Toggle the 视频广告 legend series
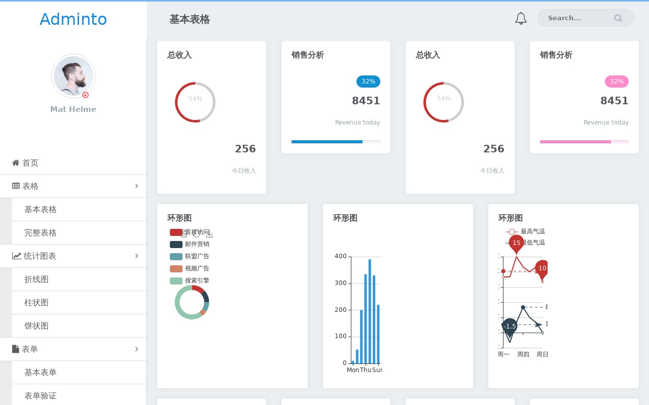The height and width of the screenshot is (405, 649). 190,268
